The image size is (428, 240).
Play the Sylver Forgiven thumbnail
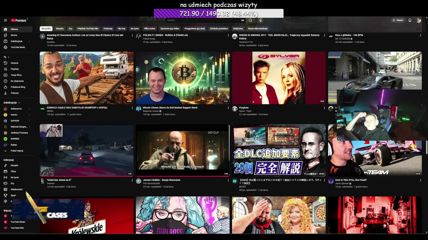[x=279, y=78]
